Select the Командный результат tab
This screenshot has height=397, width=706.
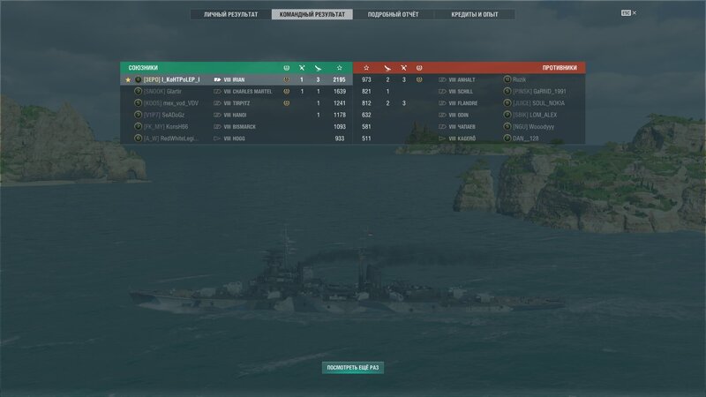tap(312, 14)
